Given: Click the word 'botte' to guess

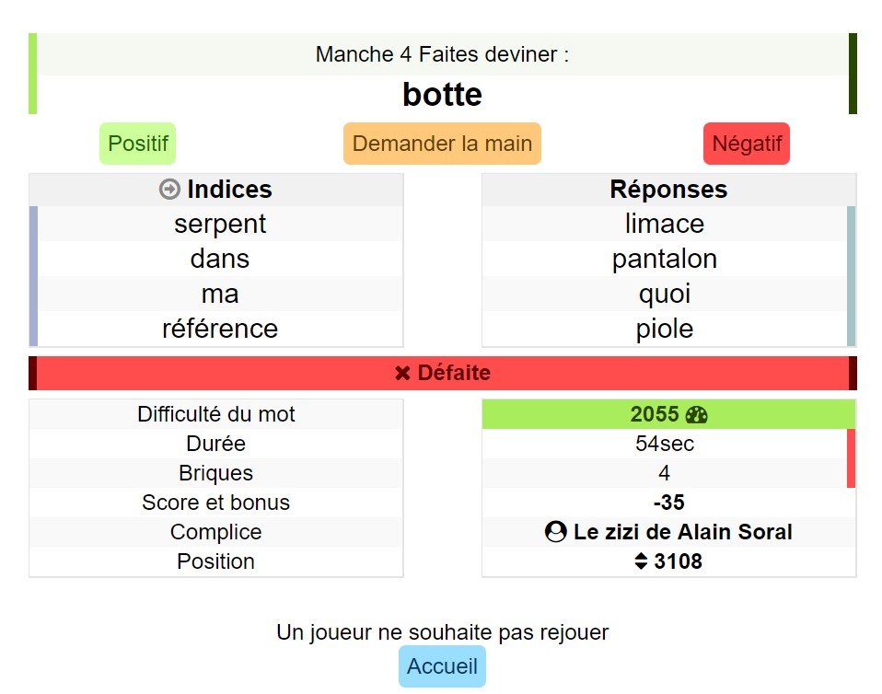Looking at the screenshot, I should click(x=442, y=94).
